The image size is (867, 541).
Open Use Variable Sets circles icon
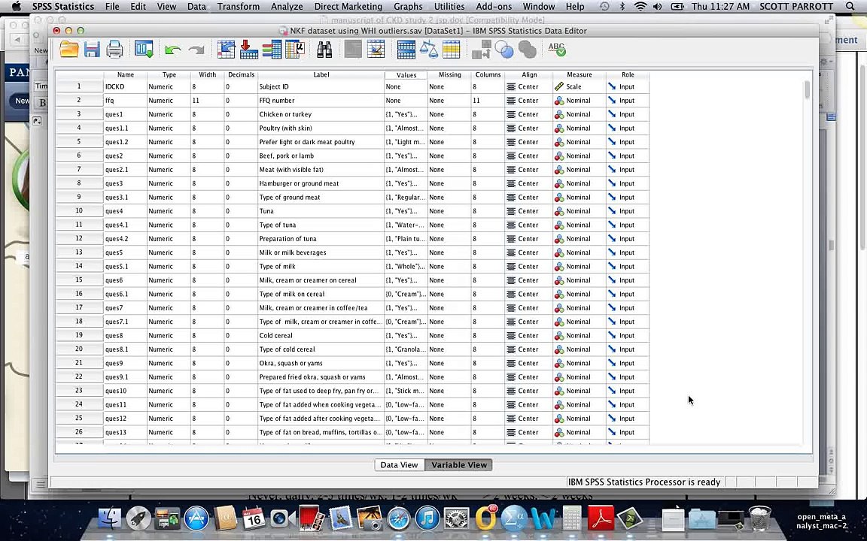pyautogui.click(x=503, y=50)
